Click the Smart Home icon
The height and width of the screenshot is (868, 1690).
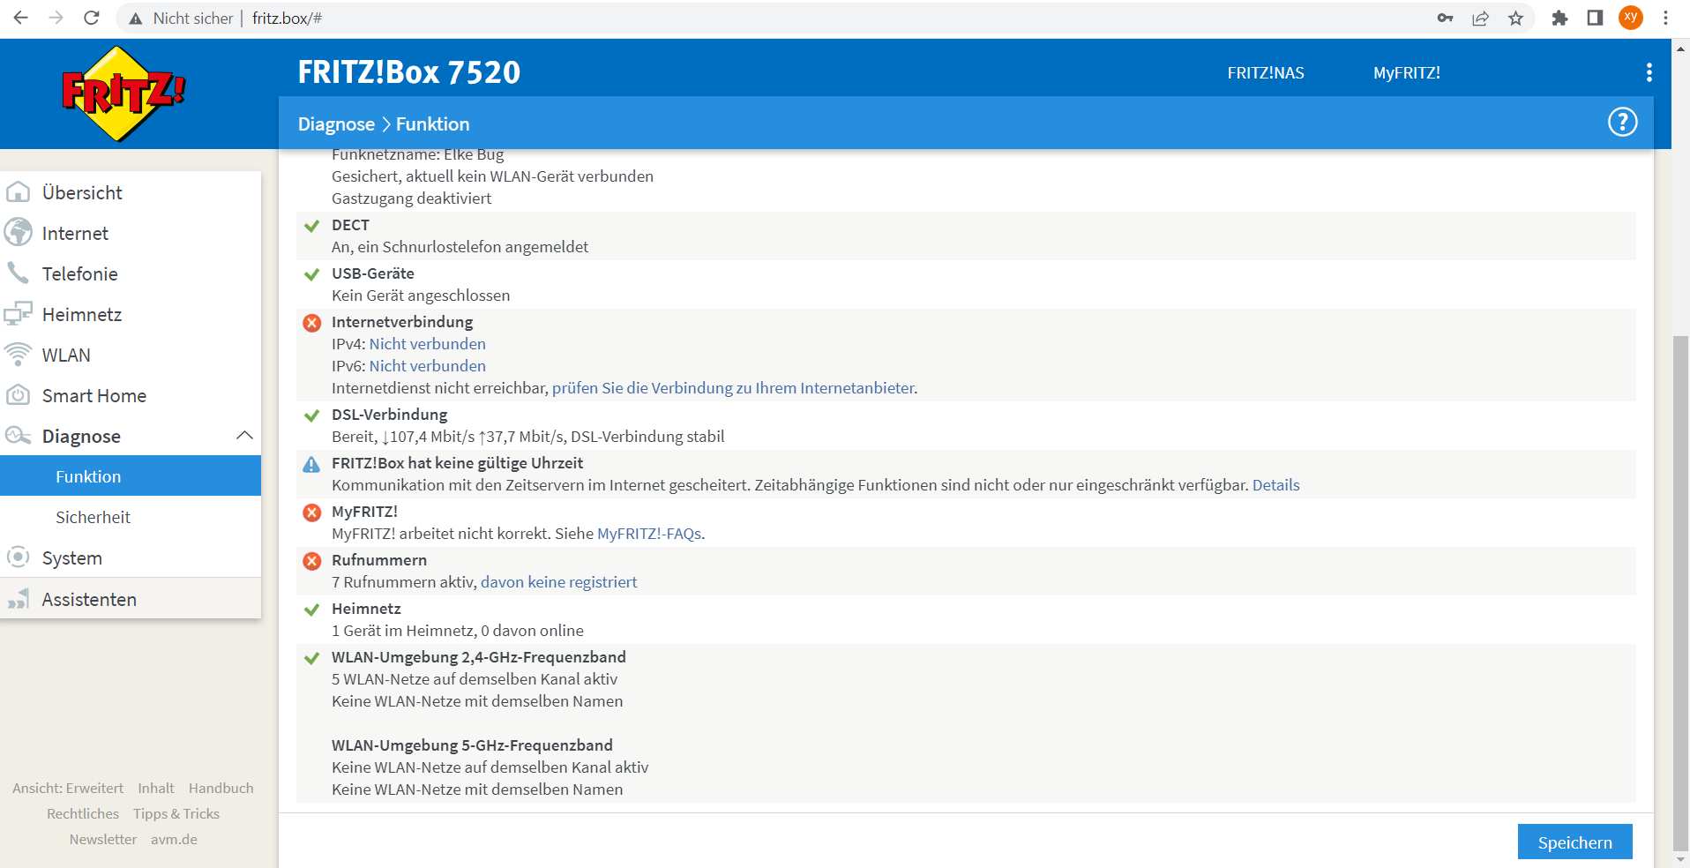(x=18, y=395)
